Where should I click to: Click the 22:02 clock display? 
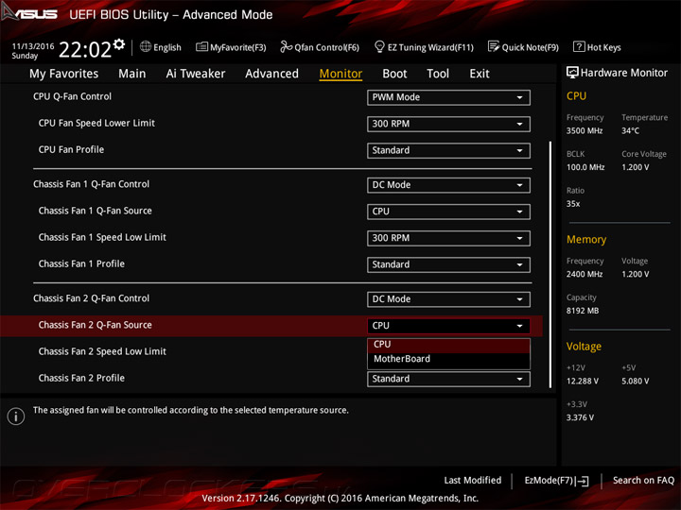[x=85, y=49]
